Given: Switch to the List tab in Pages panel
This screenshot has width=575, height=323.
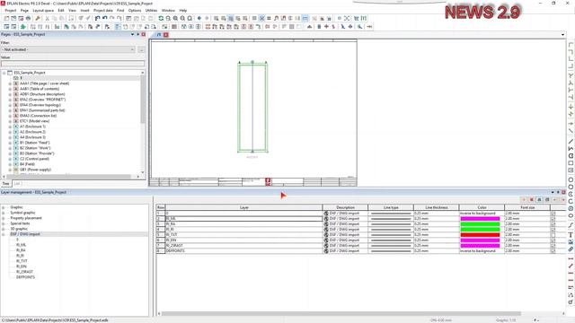Looking at the screenshot, I should pyautogui.click(x=17, y=183).
